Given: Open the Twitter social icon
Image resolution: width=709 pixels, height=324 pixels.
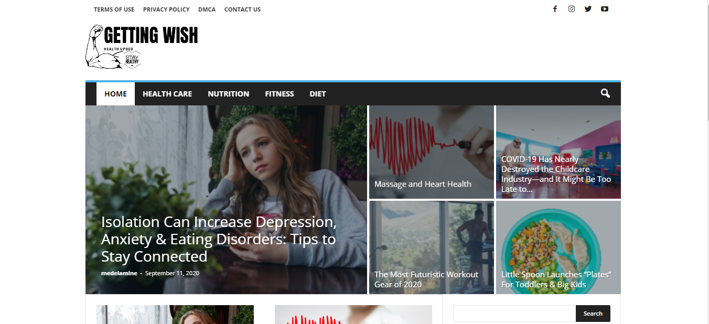Looking at the screenshot, I should pyautogui.click(x=588, y=9).
